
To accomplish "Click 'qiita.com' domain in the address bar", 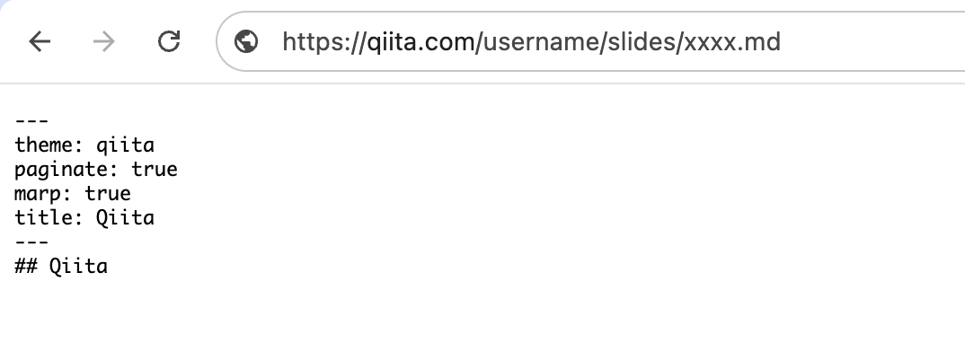I will tap(421, 42).
